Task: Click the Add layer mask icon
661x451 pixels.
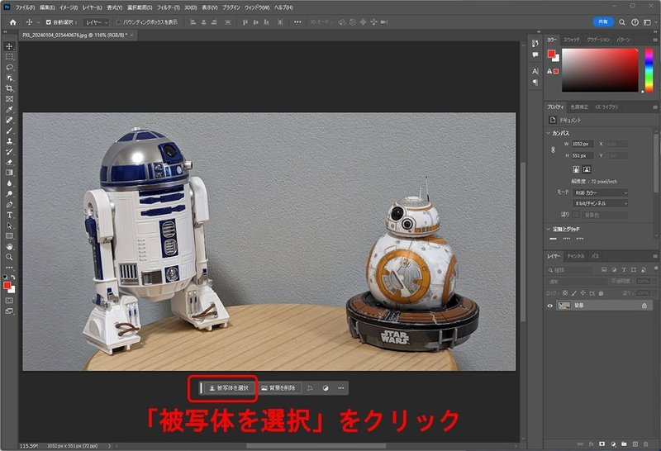Action: click(x=602, y=444)
